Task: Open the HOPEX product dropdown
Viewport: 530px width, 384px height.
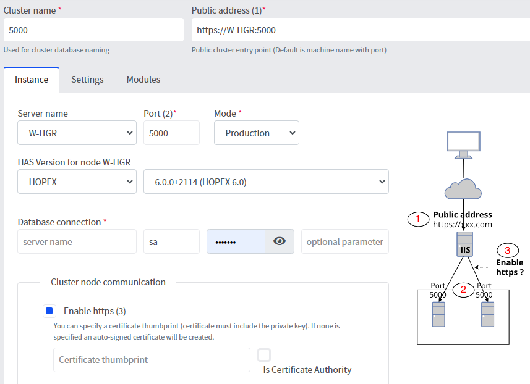Action: coord(77,182)
